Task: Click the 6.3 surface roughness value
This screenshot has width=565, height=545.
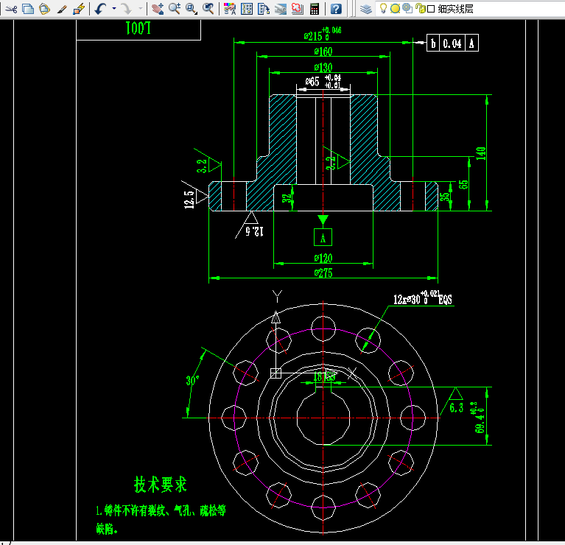Action: click(x=456, y=407)
